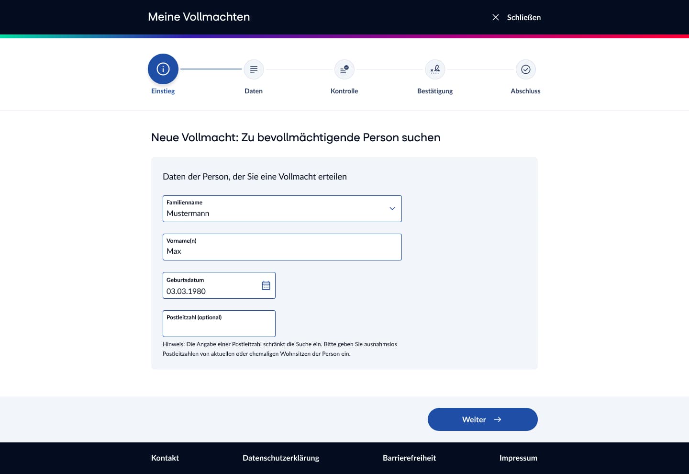Open the Kontakt footer link

[165, 458]
